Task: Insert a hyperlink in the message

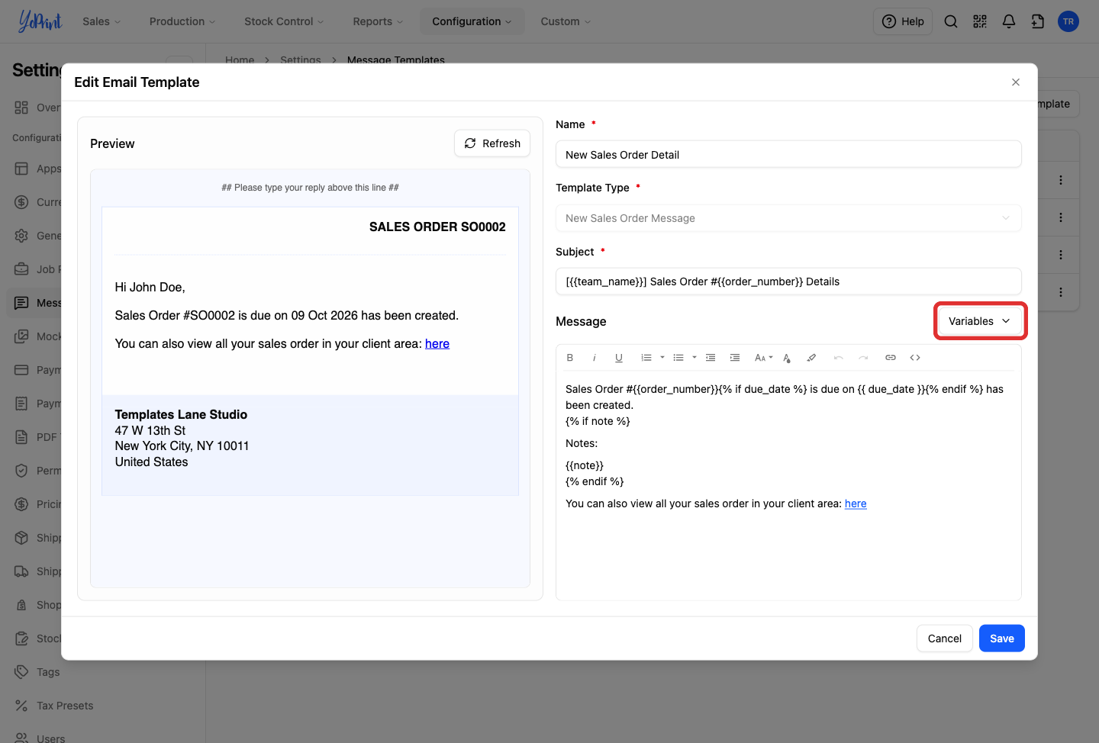Action: [x=891, y=358]
